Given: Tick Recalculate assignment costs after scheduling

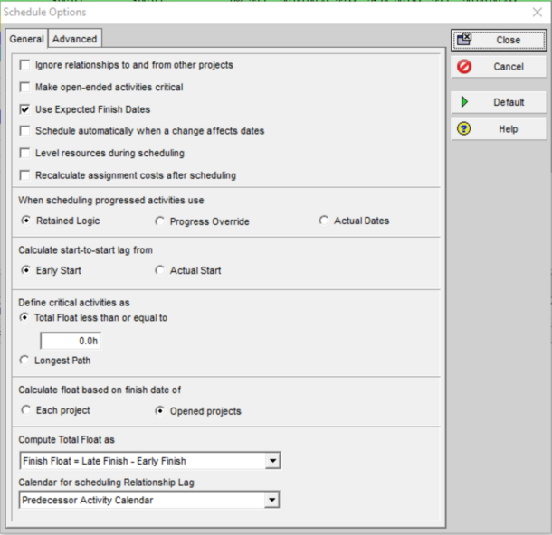Looking at the screenshot, I should (x=25, y=175).
